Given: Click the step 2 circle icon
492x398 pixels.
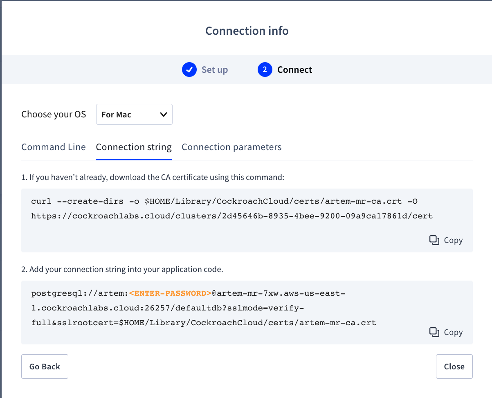Looking at the screenshot, I should pyautogui.click(x=265, y=70).
